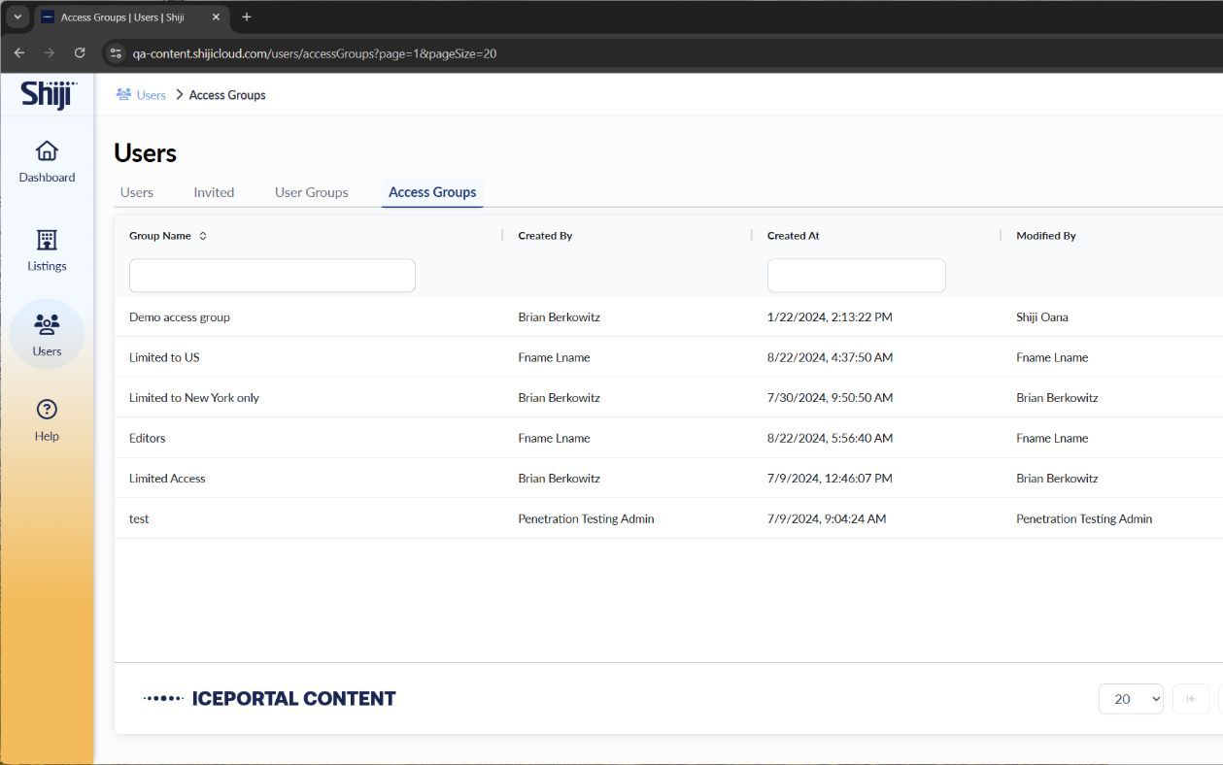Image resolution: width=1223 pixels, height=765 pixels.
Task: Open Listings building icon in sidebar
Action: point(47,240)
